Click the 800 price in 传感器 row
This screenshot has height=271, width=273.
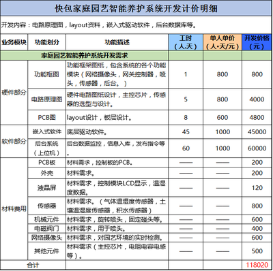tap(257, 206)
